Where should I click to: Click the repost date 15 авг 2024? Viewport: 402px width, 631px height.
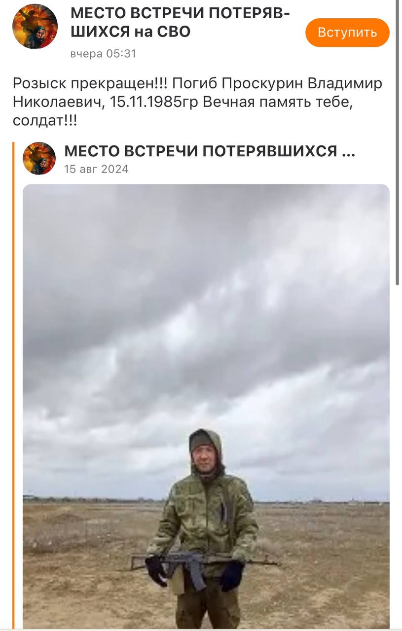[96, 169]
